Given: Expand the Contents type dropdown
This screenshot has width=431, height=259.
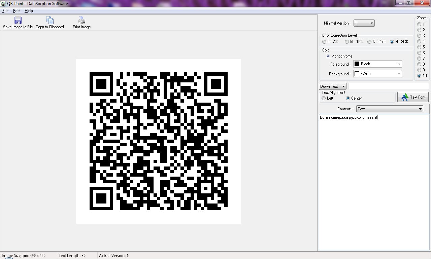Looking at the screenshot, I should [x=390, y=109].
